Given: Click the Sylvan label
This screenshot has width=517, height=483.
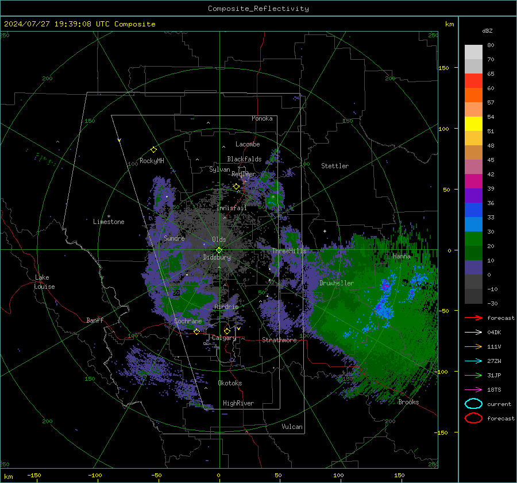Looking at the screenshot, I should (219, 169).
